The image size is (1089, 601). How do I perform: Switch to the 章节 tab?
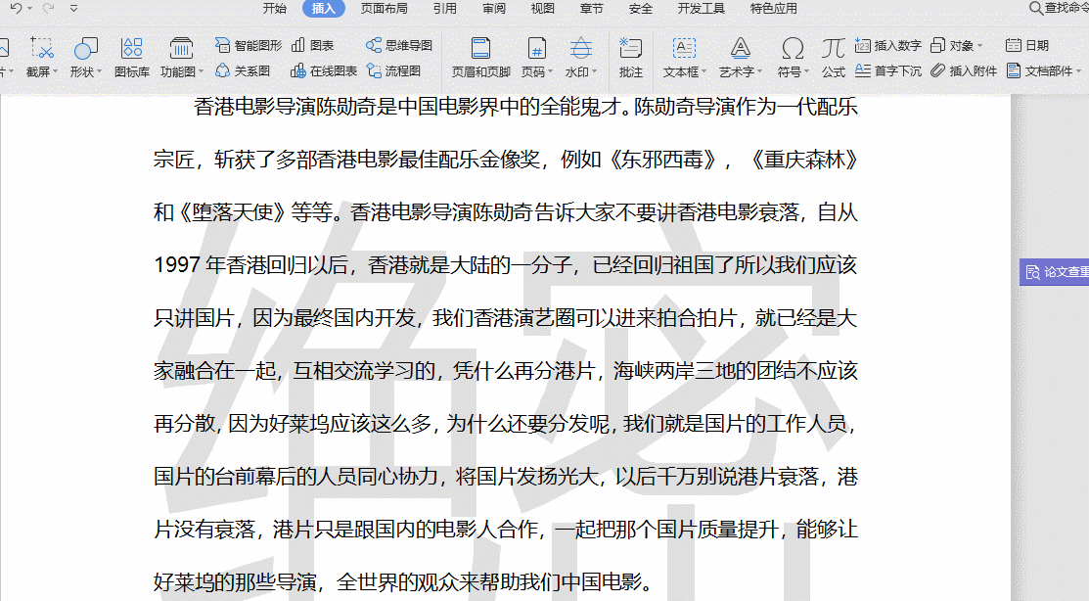[591, 9]
